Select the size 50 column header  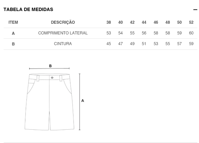click(179, 22)
